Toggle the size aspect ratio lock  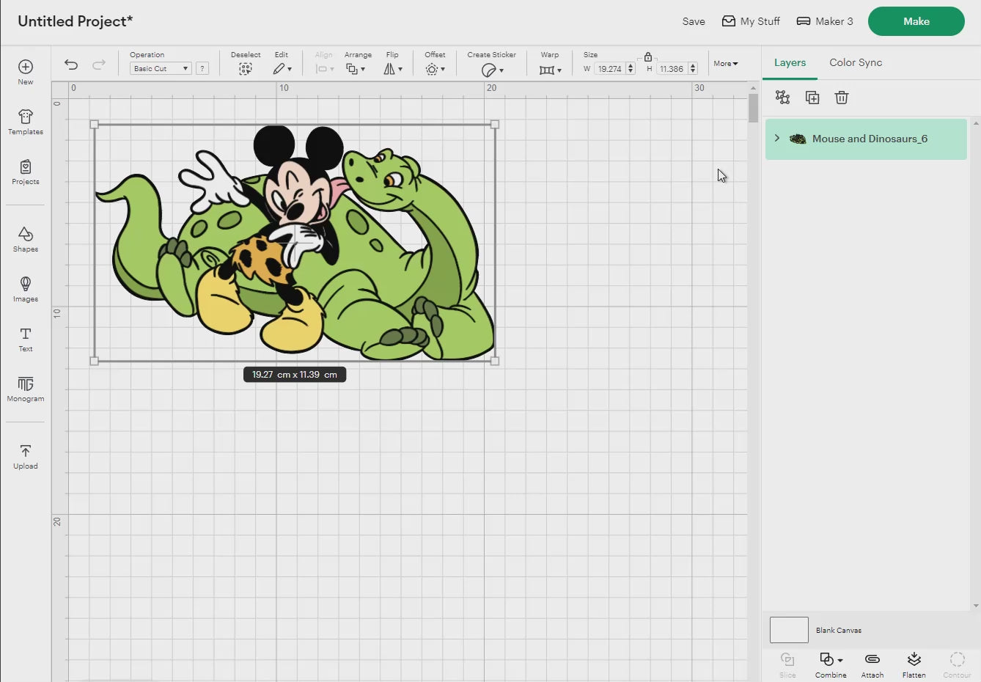point(648,56)
